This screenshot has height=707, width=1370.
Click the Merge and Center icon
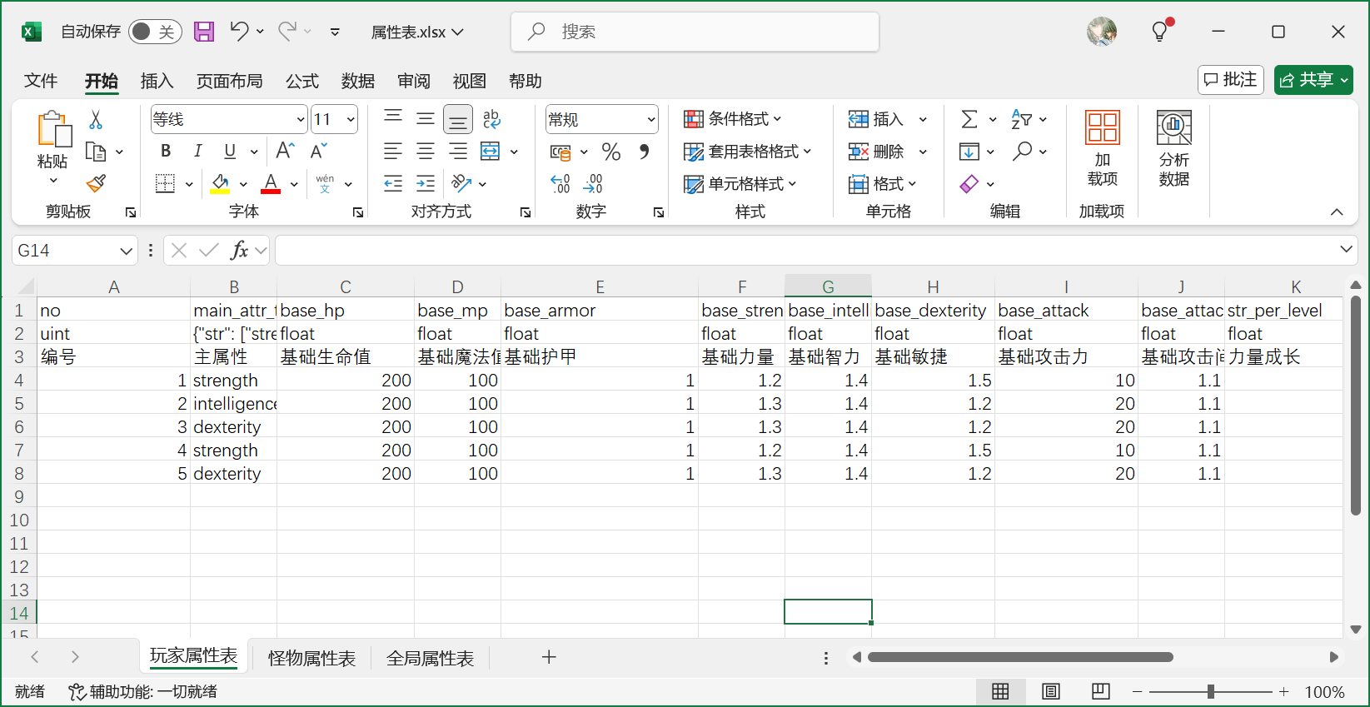pos(491,152)
